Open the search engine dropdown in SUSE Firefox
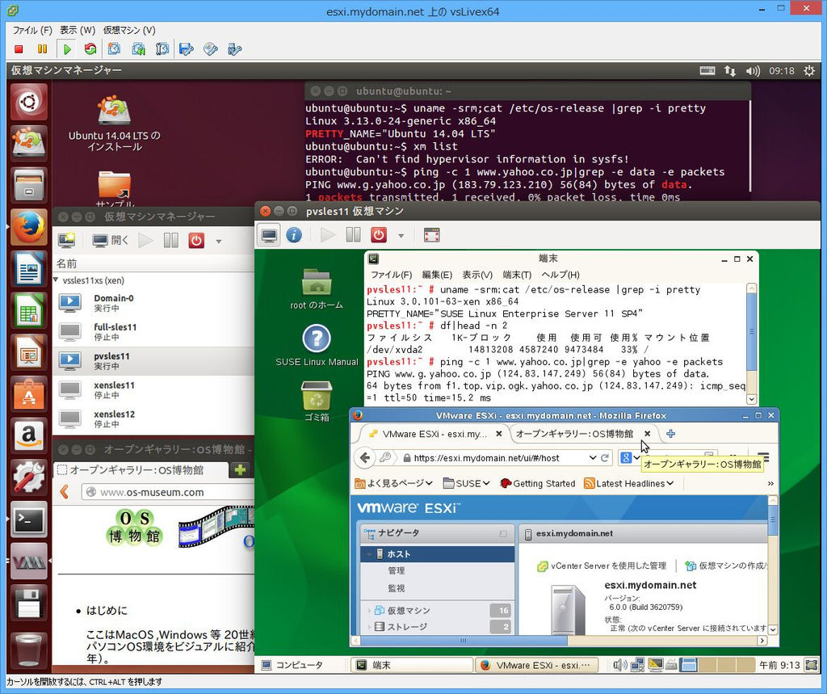Screen dimensions: 827x694 [x=630, y=458]
